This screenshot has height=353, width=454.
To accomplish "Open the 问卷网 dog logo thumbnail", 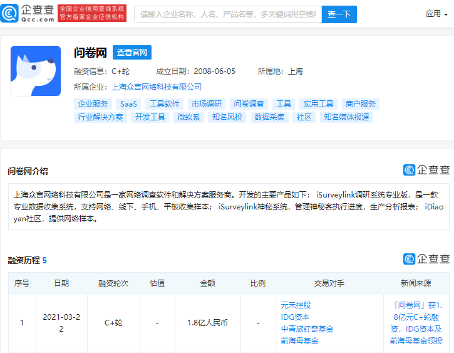I will [36, 71].
